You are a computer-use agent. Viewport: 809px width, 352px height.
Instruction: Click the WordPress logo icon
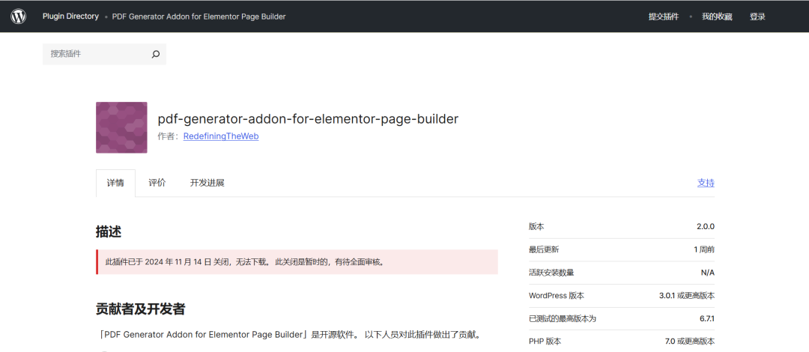point(18,16)
